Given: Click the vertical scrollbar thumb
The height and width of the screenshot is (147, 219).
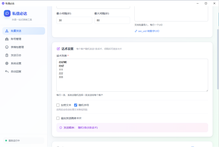Looking at the screenshot, I should tap(218, 59).
